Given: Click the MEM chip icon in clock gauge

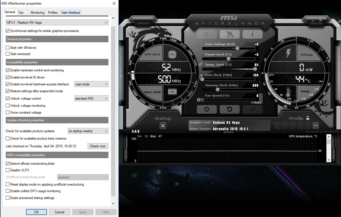Looking at the screenshot, I should pos(172,92).
